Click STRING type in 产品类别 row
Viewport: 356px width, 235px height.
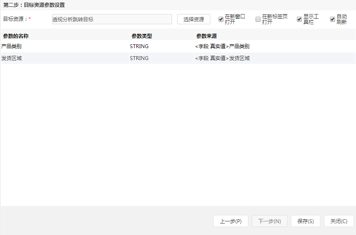point(139,46)
